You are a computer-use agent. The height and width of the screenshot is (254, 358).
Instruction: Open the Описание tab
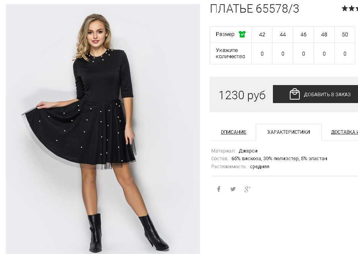tap(233, 132)
